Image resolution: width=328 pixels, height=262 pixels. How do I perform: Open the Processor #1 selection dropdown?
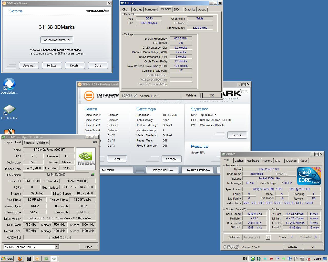pyautogui.click(x=268, y=237)
